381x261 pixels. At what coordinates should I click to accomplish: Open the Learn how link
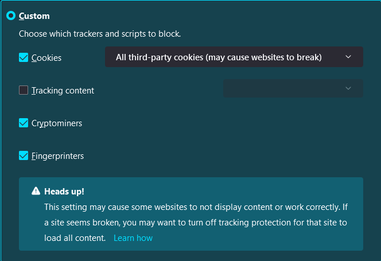(133, 237)
